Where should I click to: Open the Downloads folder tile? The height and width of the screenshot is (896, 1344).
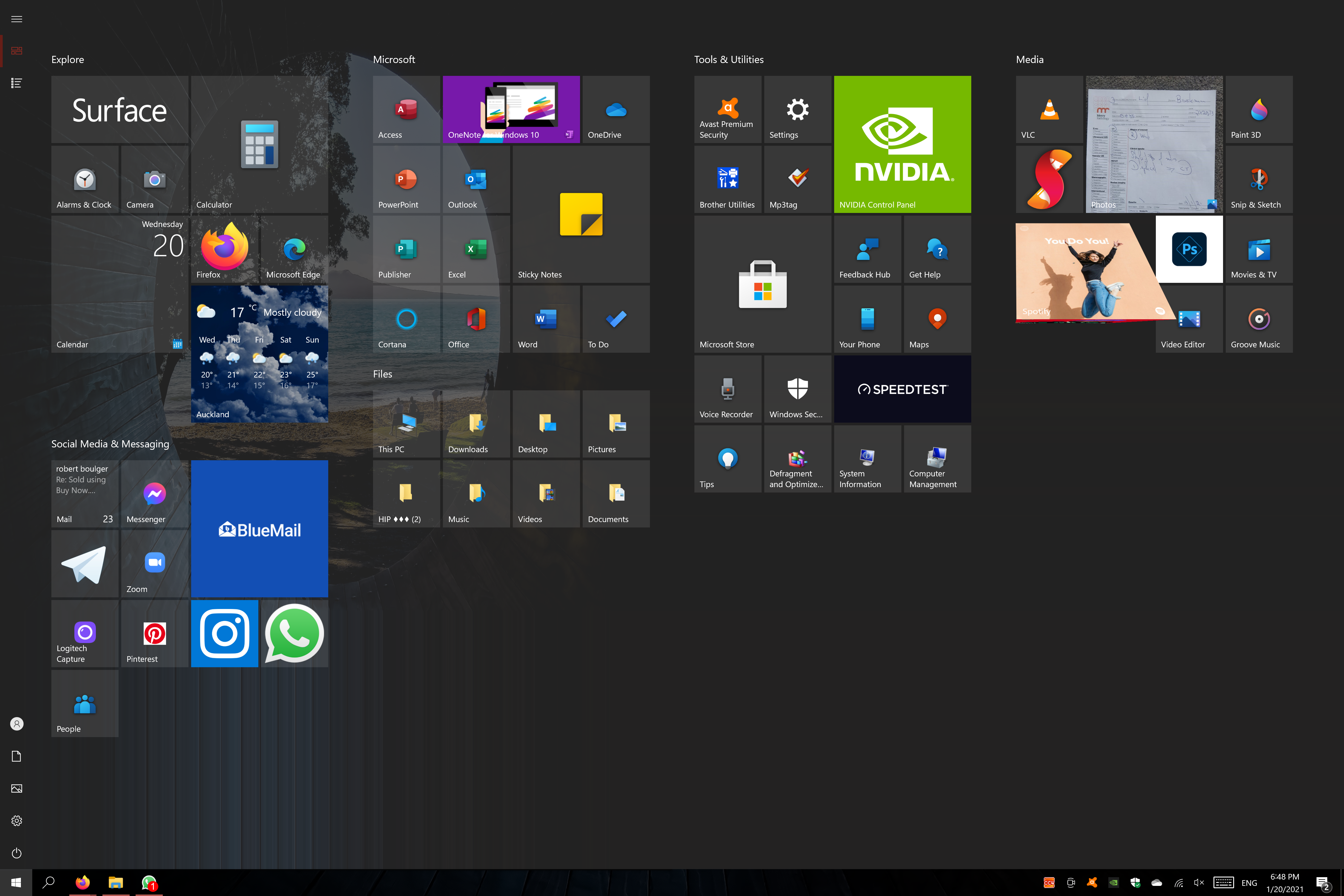(476, 424)
